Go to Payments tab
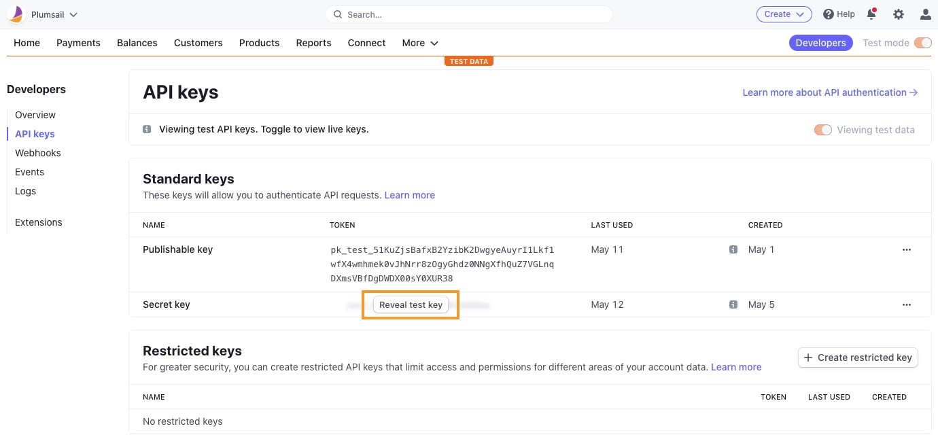The height and width of the screenshot is (437, 938). (x=78, y=43)
